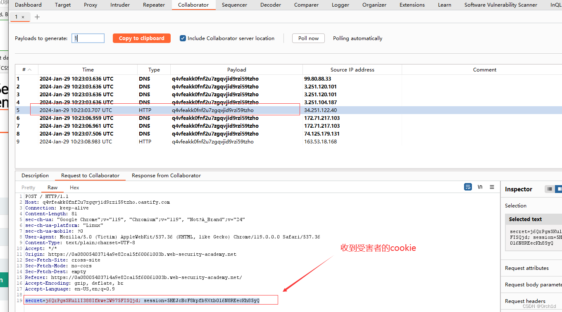Open Software Vulnerability Scanner tab
Image resolution: width=562 pixels, height=312 pixels.
[x=501, y=5]
